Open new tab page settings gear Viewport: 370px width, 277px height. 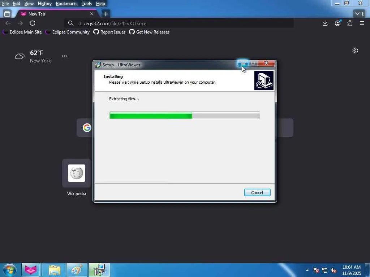pos(355,50)
